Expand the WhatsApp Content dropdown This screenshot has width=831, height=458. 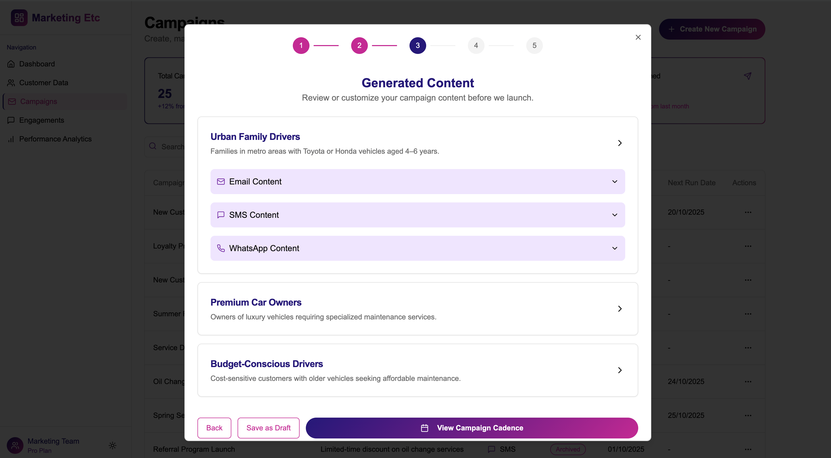[614, 248]
